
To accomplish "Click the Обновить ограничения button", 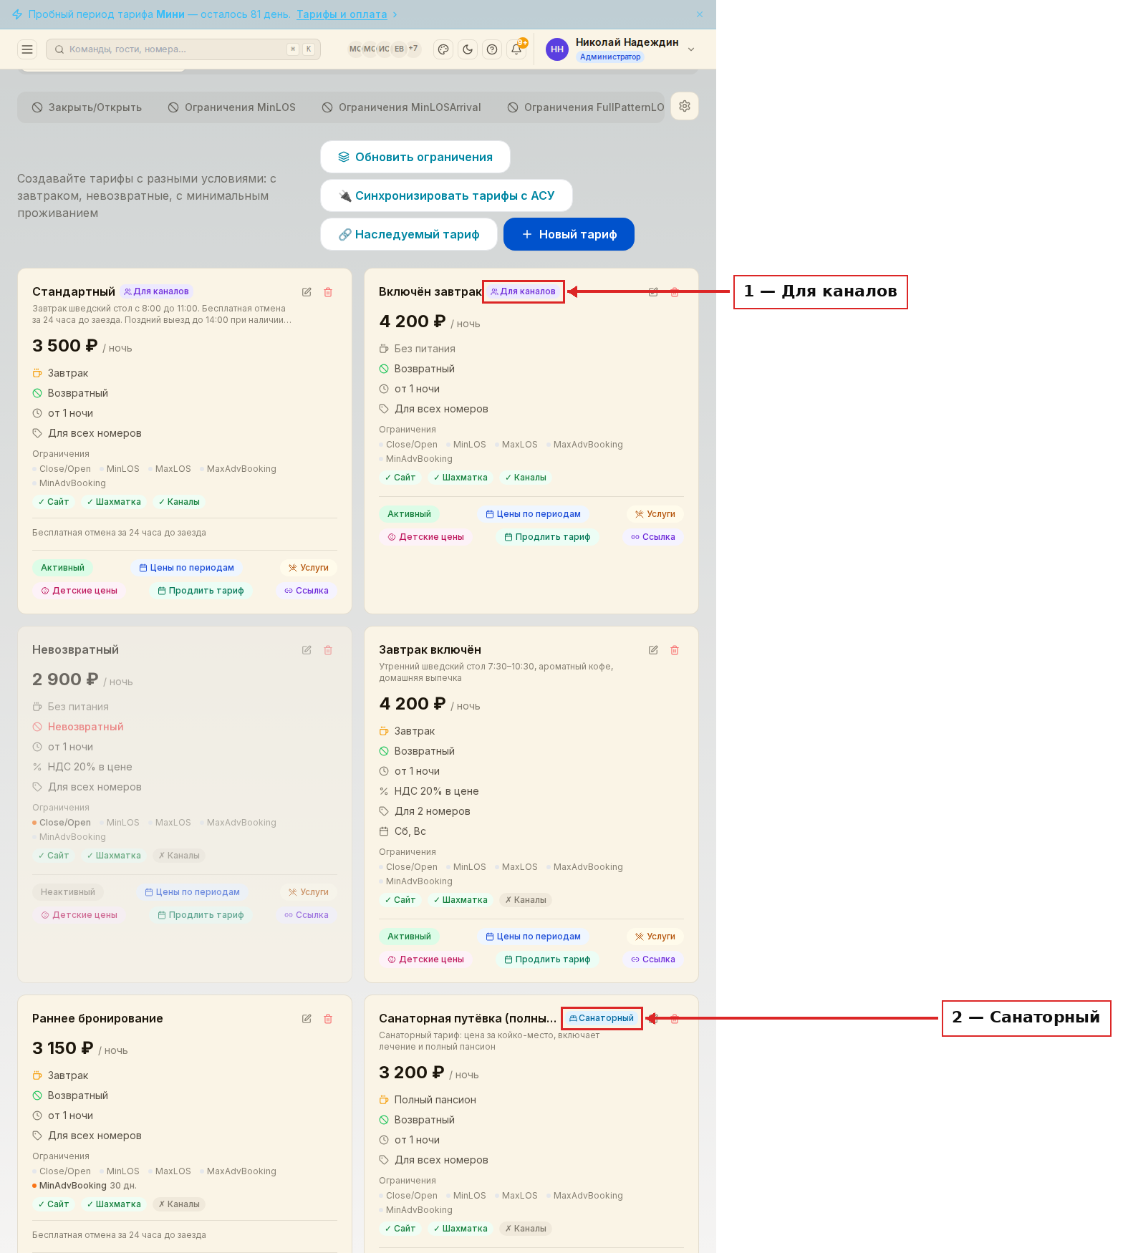I will (x=415, y=157).
